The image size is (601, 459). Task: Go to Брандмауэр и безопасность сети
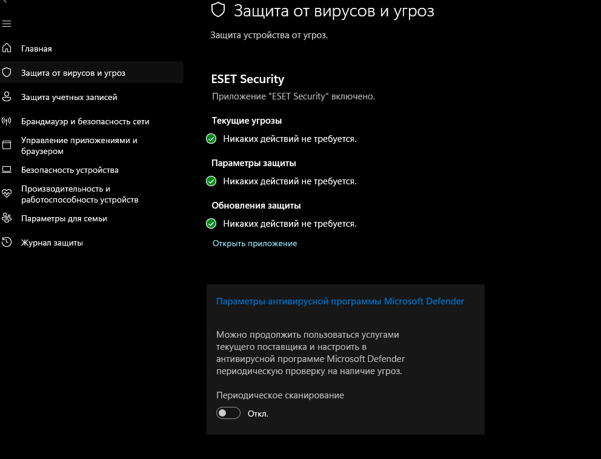(x=85, y=121)
